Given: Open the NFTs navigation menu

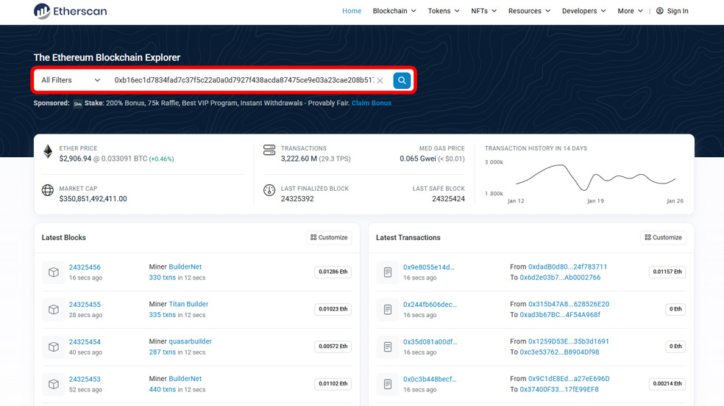Looking at the screenshot, I should [483, 11].
